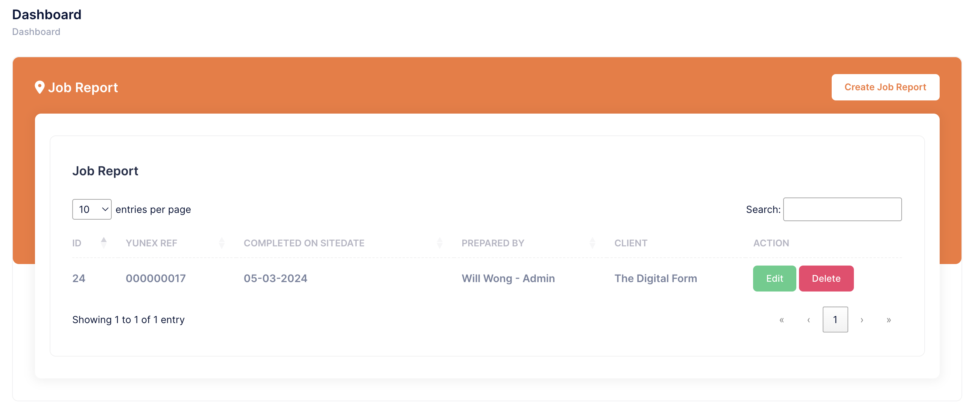Screen dimensions: 969x413
Task: Click the Job Report location pin icon
Action: point(39,87)
